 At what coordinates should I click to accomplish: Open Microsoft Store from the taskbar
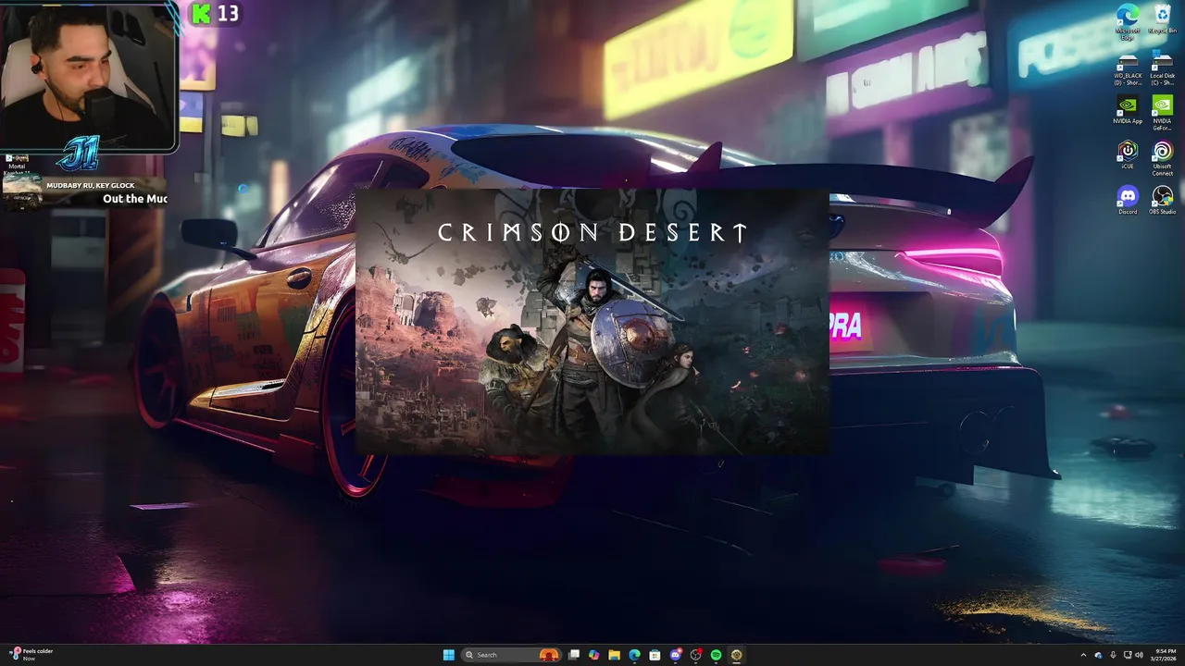[655, 655]
